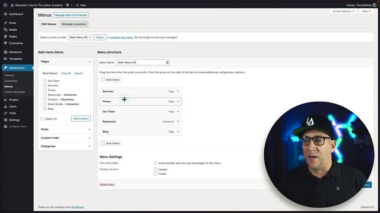Switch to the Edit Menus tab
Image resolution: width=380 pixels, height=213 pixels.
coord(49,24)
